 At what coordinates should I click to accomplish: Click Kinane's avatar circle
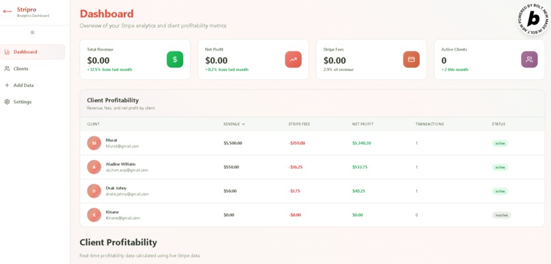coord(94,215)
